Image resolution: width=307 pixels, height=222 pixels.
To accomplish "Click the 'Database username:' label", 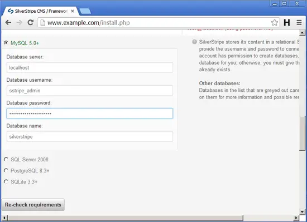I will tap(30, 80).
